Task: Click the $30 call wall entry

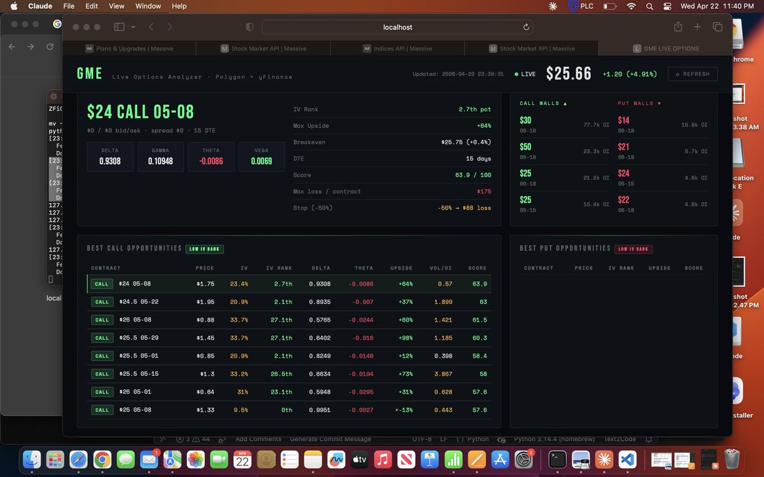Action: 564,123
